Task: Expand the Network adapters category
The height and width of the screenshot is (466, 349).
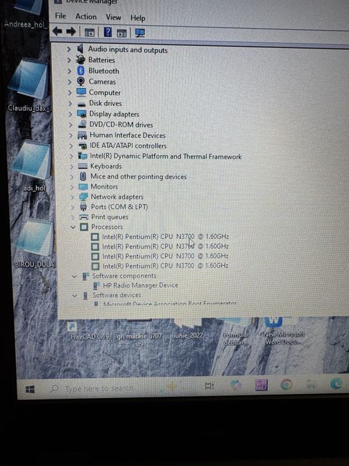Action: [x=72, y=197]
